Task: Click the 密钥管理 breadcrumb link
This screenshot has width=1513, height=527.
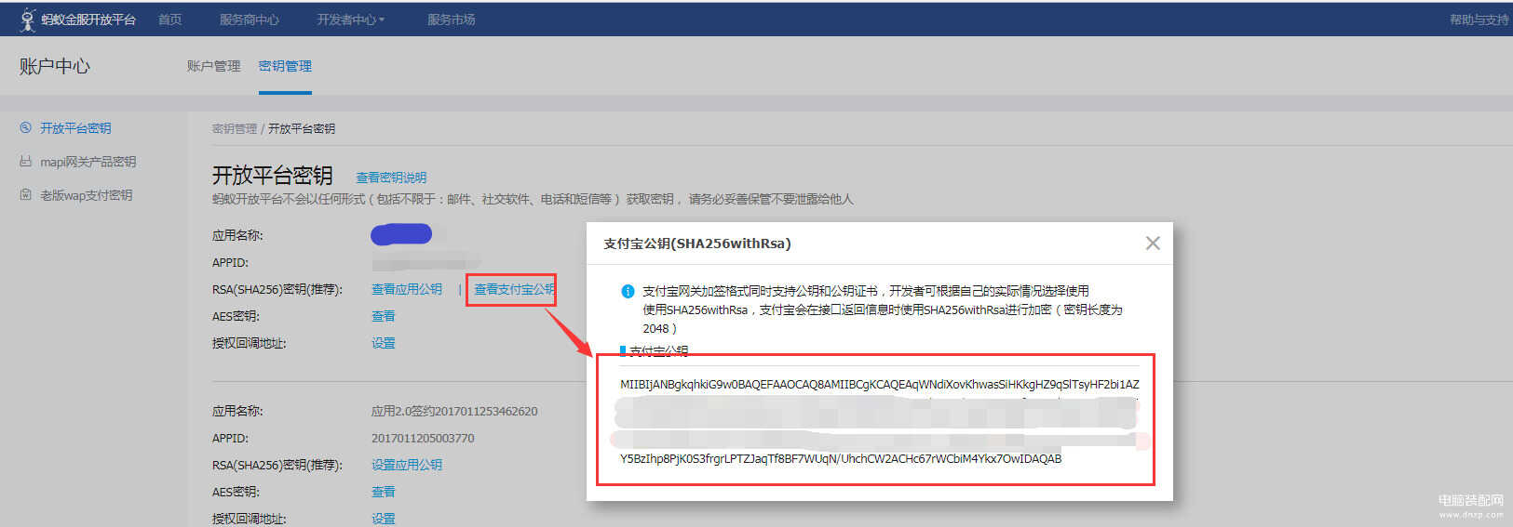Action: [x=234, y=129]
